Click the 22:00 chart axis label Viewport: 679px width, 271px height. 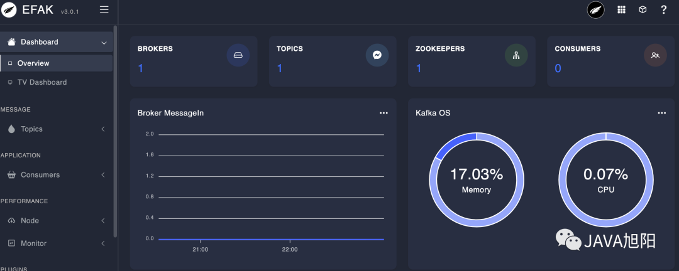tap(290, 250)
